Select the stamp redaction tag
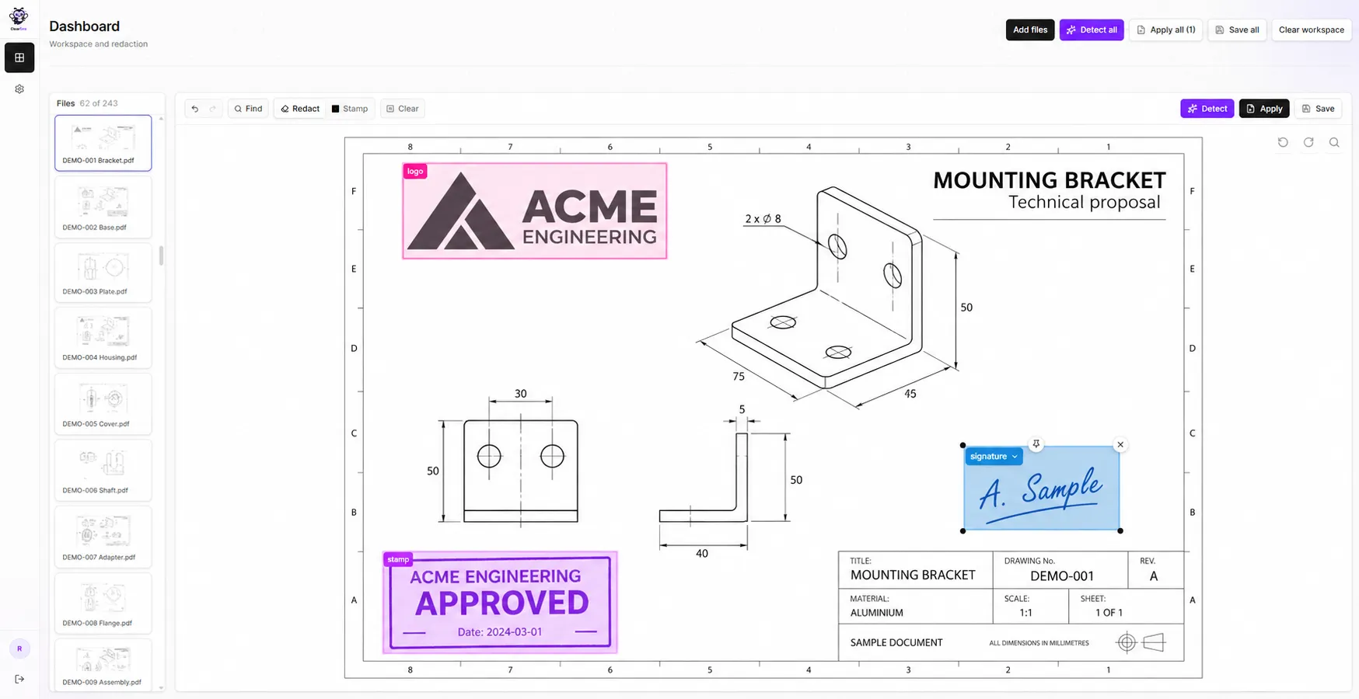Screen dimensions: 1359x699 click(398, 559)
